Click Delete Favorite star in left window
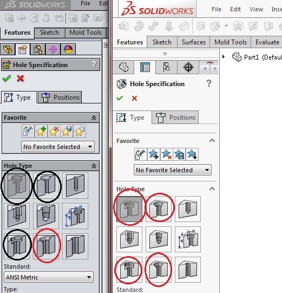This screenshot has height=293, width=282. pos(54,131)
